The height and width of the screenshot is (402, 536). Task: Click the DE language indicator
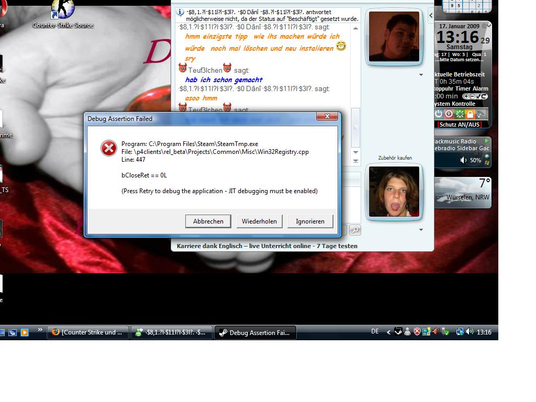[375, 331]
